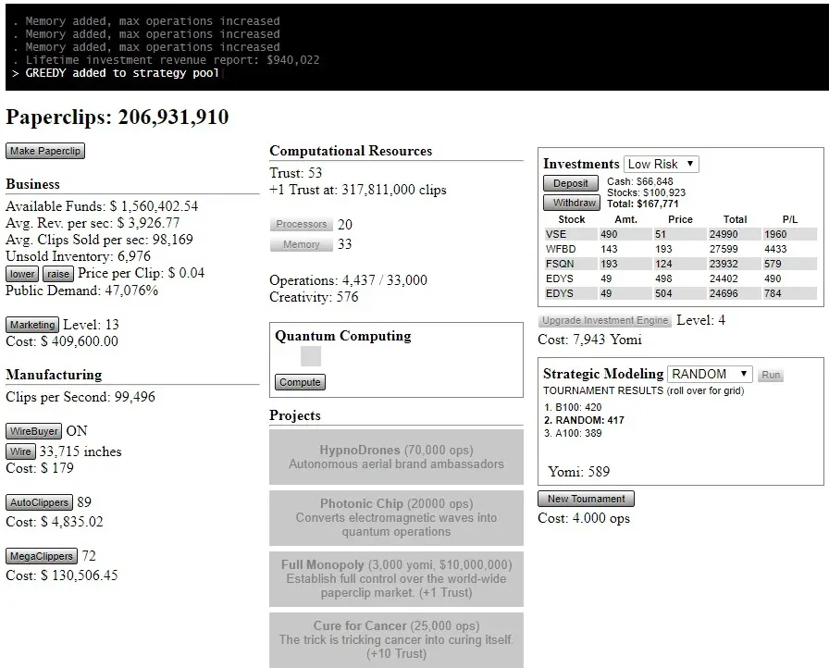This screenshot has height=668, width=829.
Task: Click the TOURNAMENT RESULTS heading
Action: (x=643, y=390)
